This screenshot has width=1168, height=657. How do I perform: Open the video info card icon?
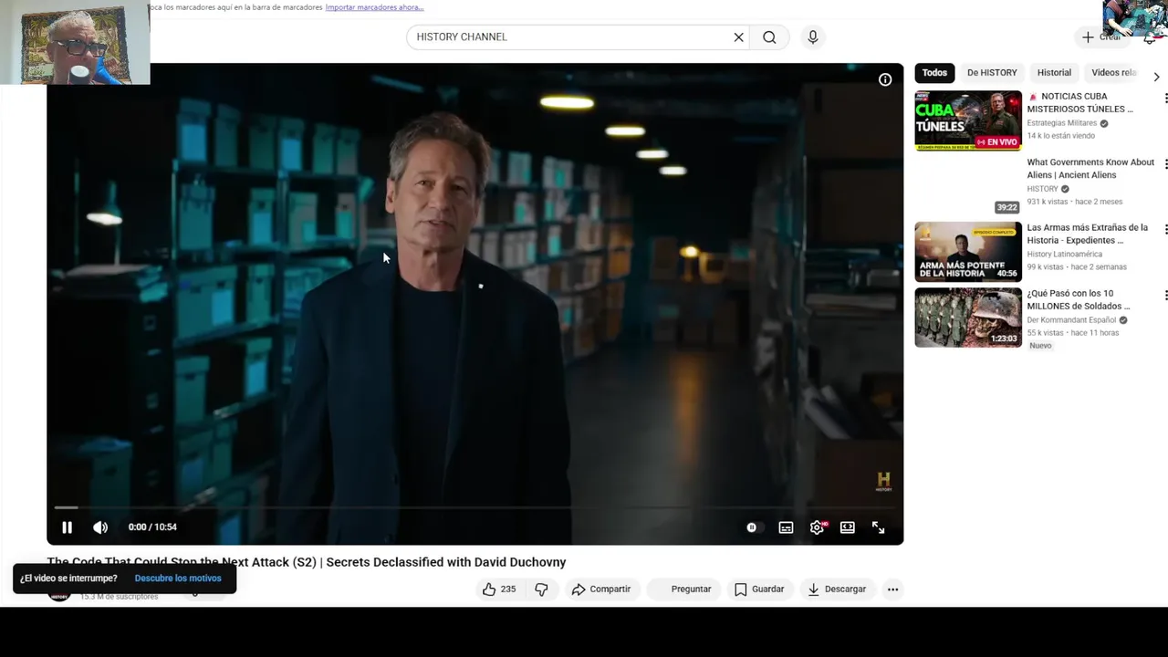click(885, 79)
